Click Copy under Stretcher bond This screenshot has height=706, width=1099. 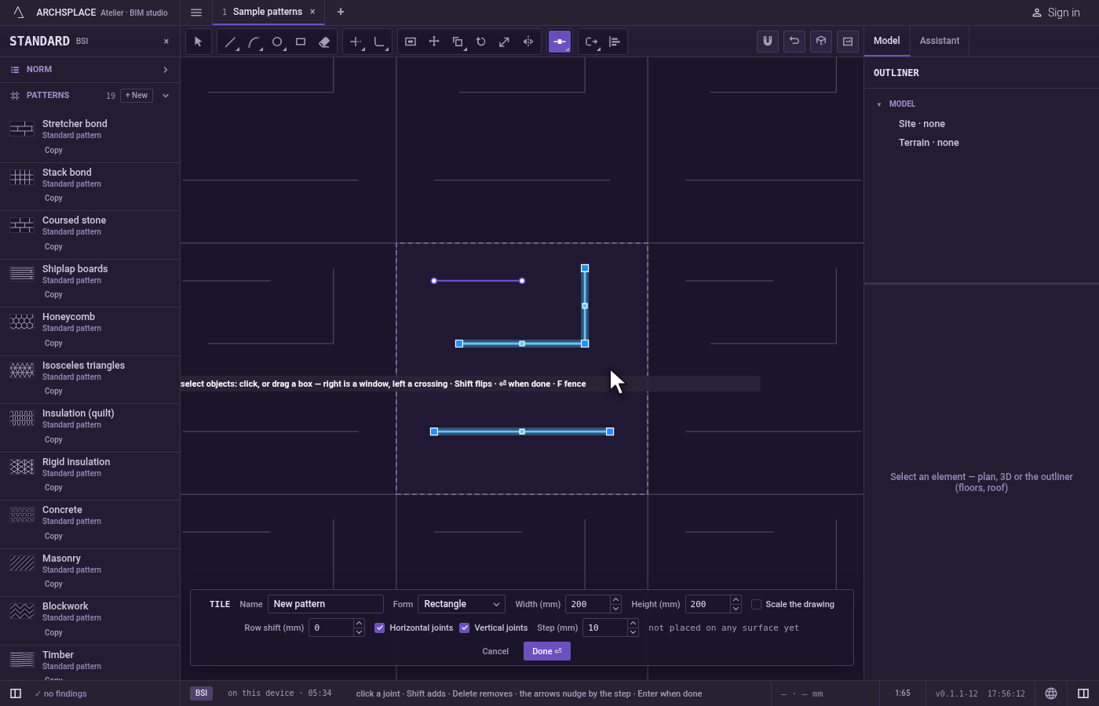(x=53, y=151)
